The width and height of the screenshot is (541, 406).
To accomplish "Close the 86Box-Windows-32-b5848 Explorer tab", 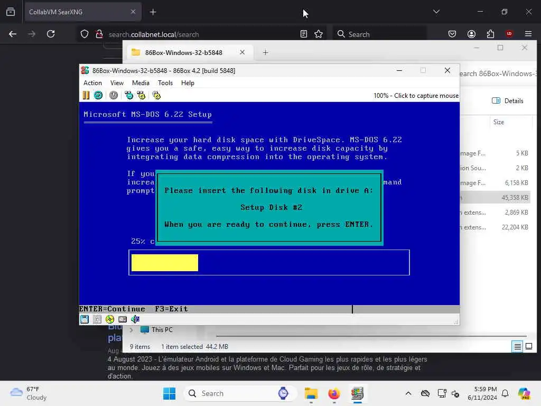I will point(242,52).
